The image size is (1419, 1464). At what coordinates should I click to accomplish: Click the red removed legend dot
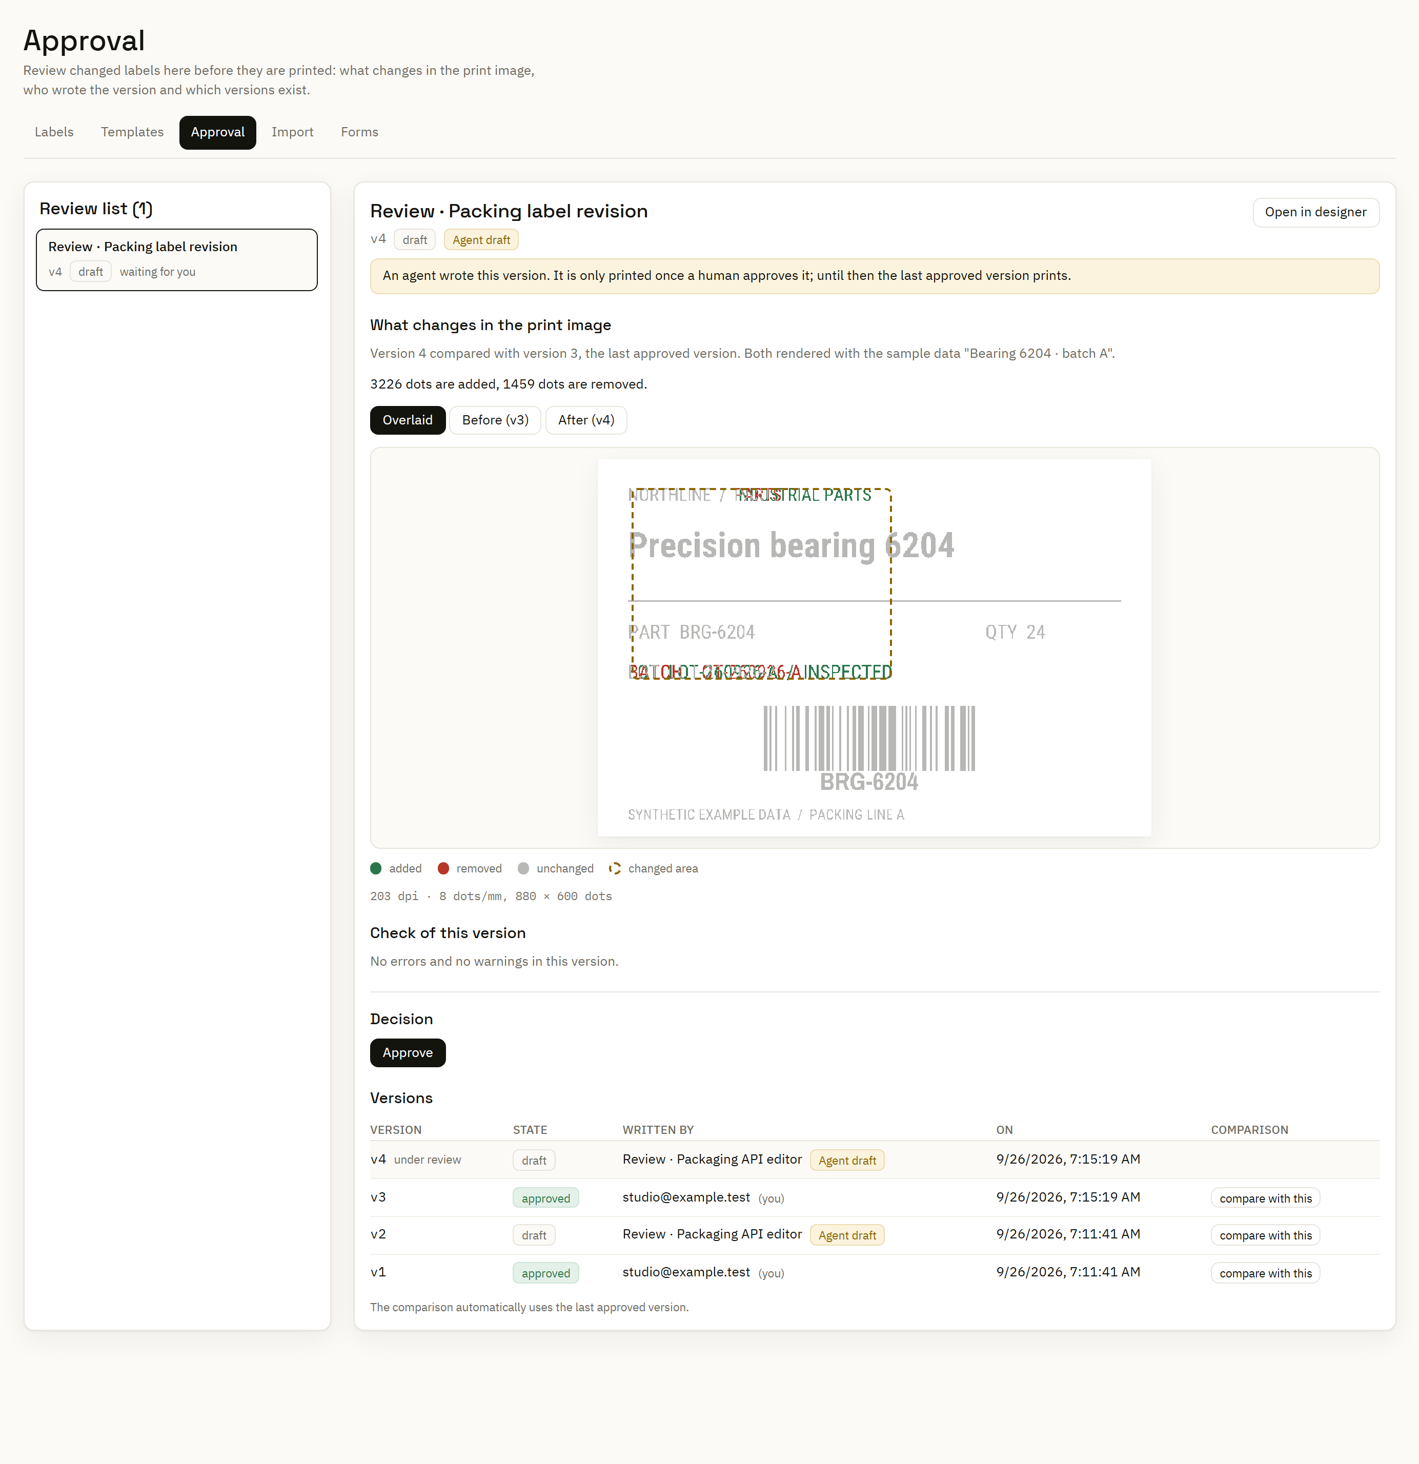coord(443,868)
